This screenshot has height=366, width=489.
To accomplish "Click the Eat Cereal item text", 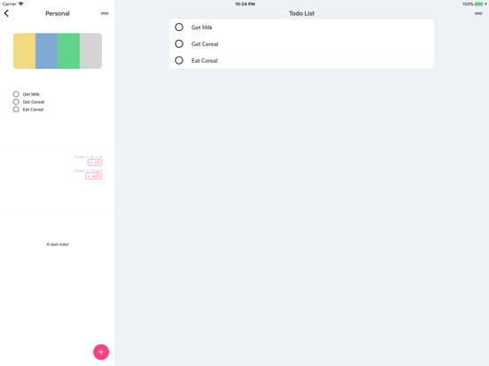I will [x=205, y=60].
